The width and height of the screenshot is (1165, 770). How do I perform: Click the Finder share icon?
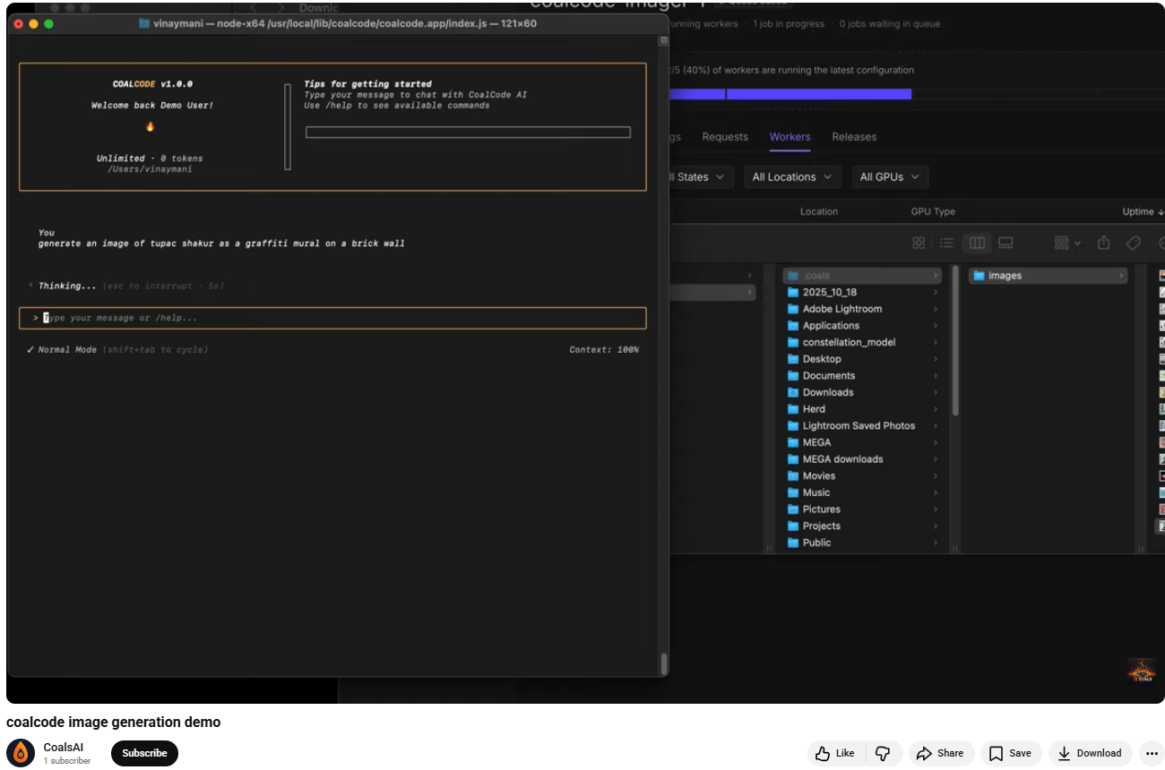click(x=1103, y=243)
